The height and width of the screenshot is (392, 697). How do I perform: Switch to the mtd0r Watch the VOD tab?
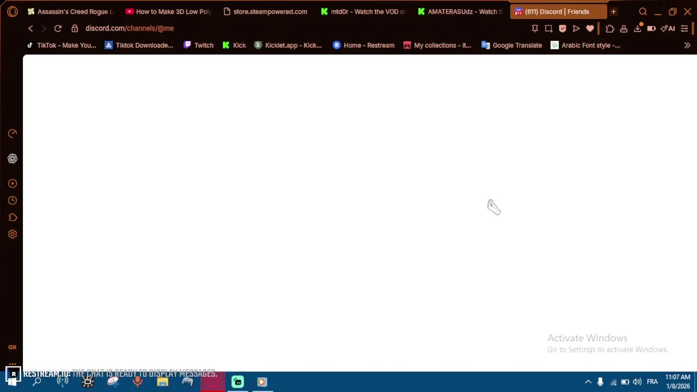coord(363,11)
